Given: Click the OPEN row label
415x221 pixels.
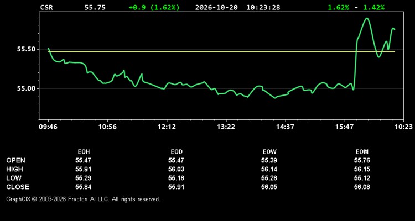Looking at the screenshot, I should pos(16,160).
